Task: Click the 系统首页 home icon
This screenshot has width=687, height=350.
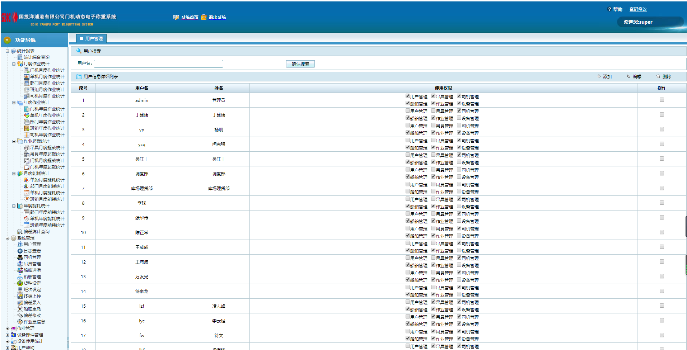Action: pos(176,17)
